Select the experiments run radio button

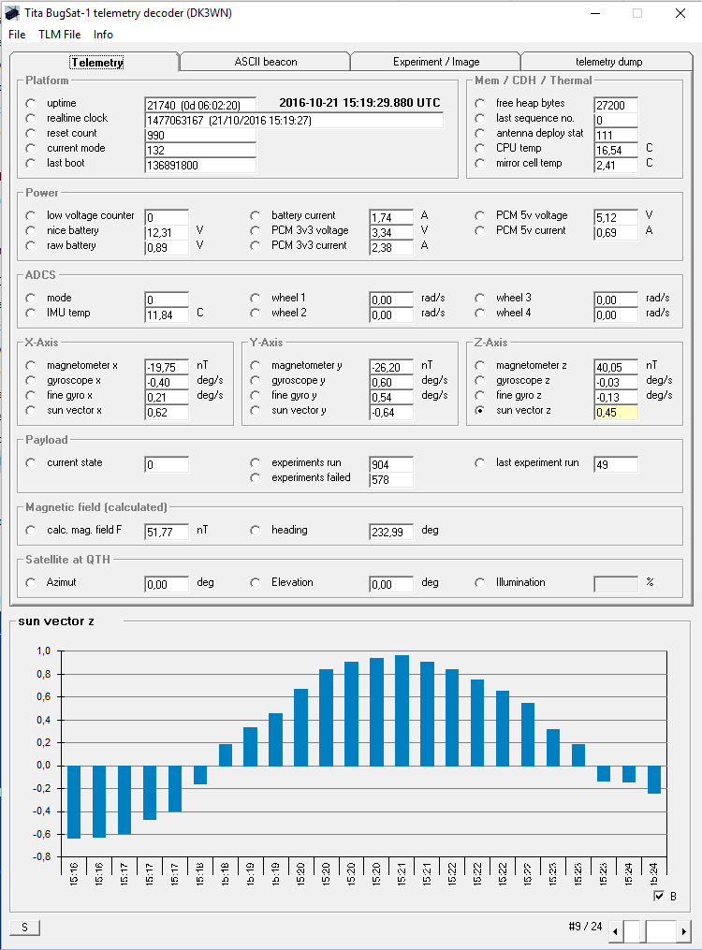(255, 463)
